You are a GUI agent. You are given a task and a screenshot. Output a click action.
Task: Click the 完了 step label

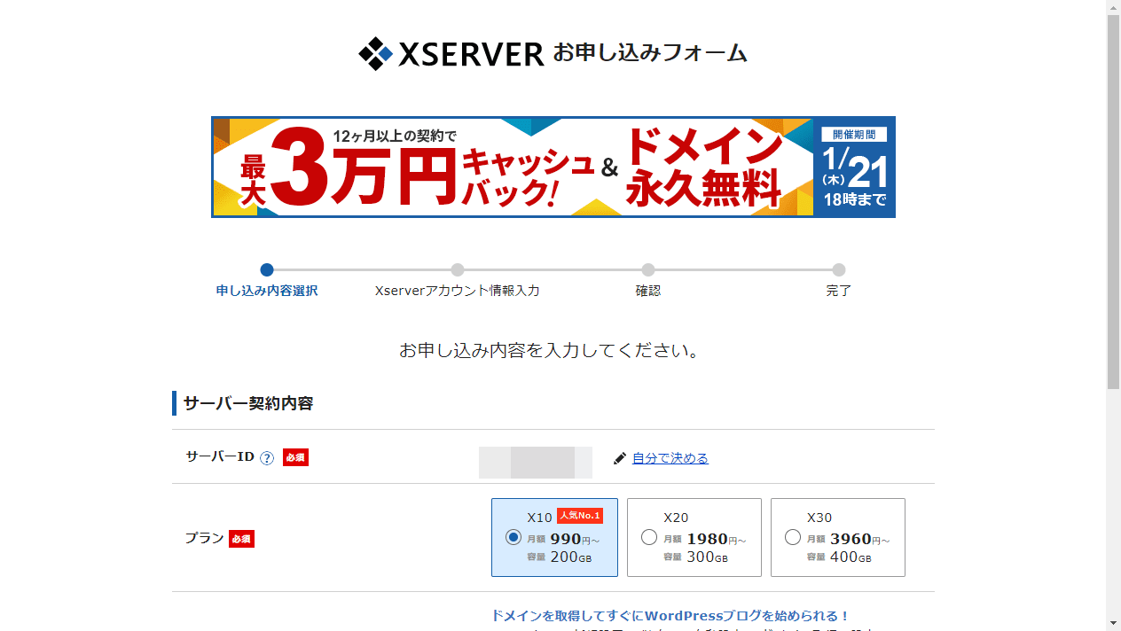[839, 291]
